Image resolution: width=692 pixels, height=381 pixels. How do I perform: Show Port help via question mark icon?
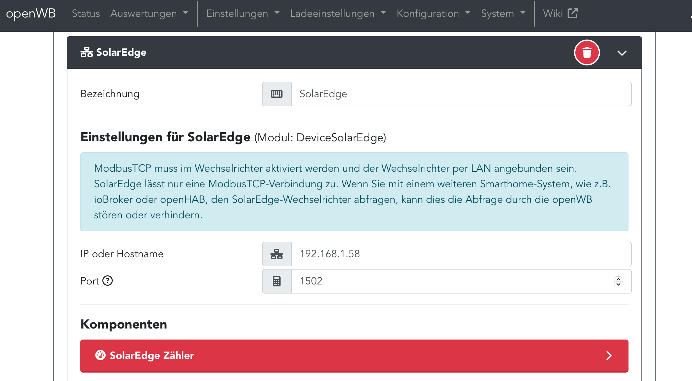pos(108,281)
